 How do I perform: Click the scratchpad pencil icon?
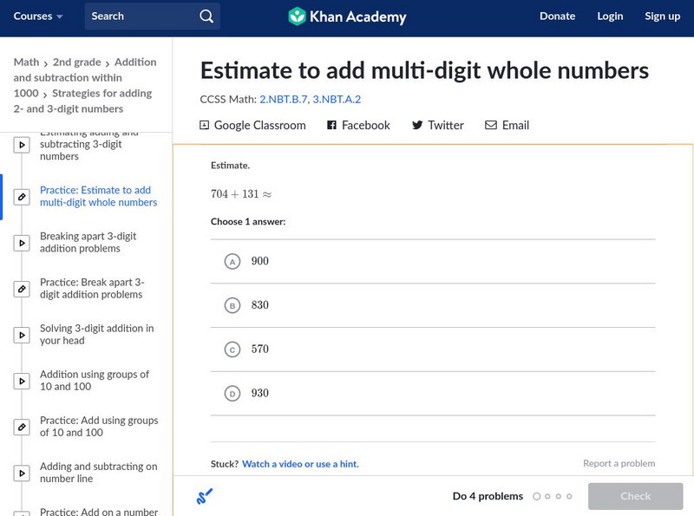click(205, 496)
